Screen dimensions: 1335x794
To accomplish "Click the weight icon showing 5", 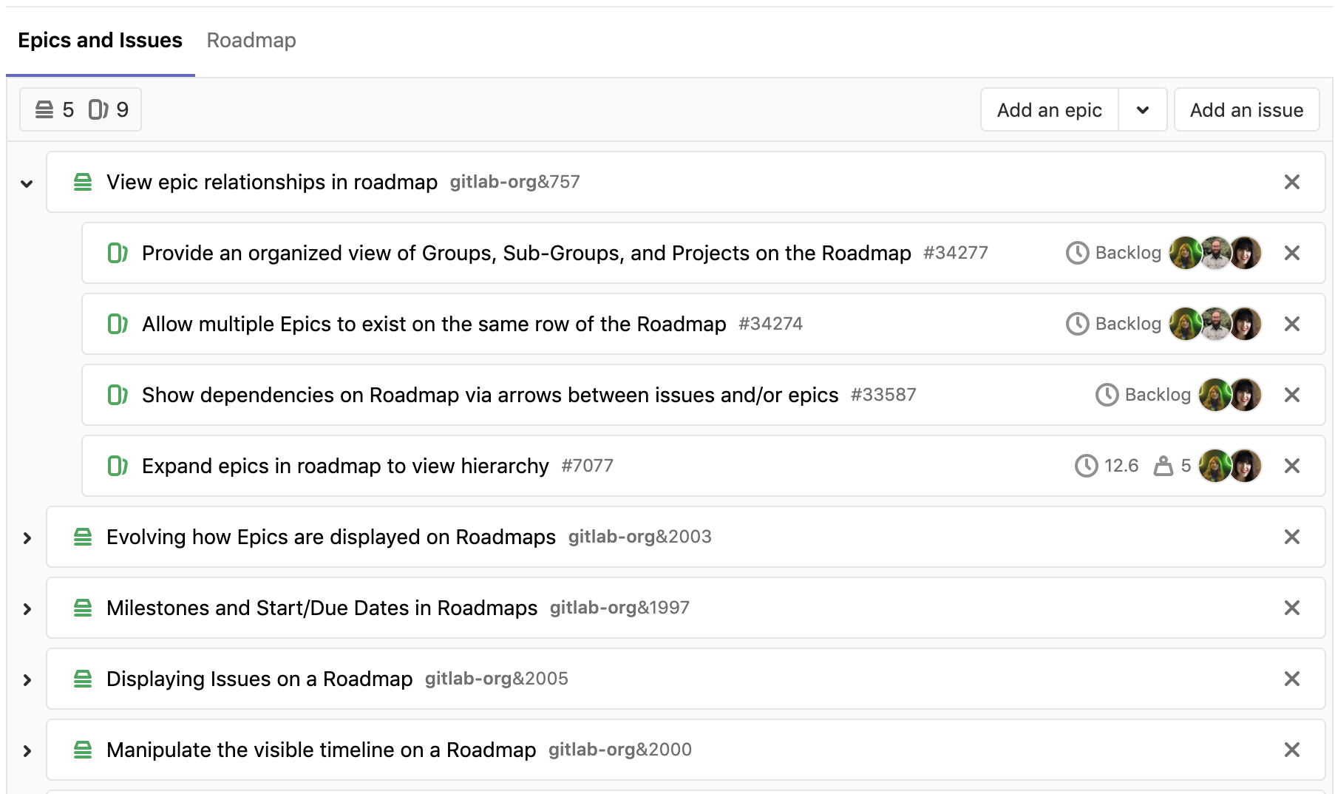I will pos(1163,466).
